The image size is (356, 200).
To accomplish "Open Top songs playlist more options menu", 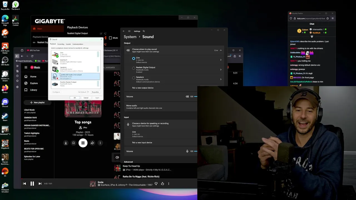I will pyautogui.click(x=100, y=143).
